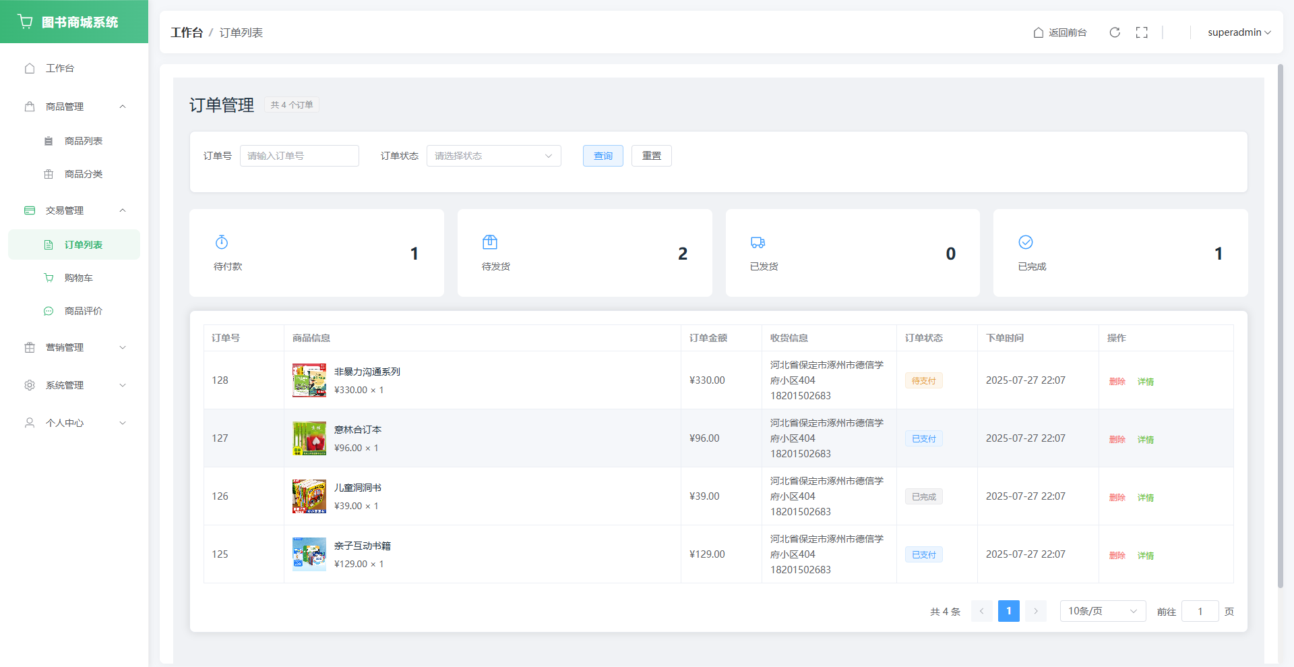Collapse the 商品管理 sidebar section
1294x667 pixels.
pos(74,107)
